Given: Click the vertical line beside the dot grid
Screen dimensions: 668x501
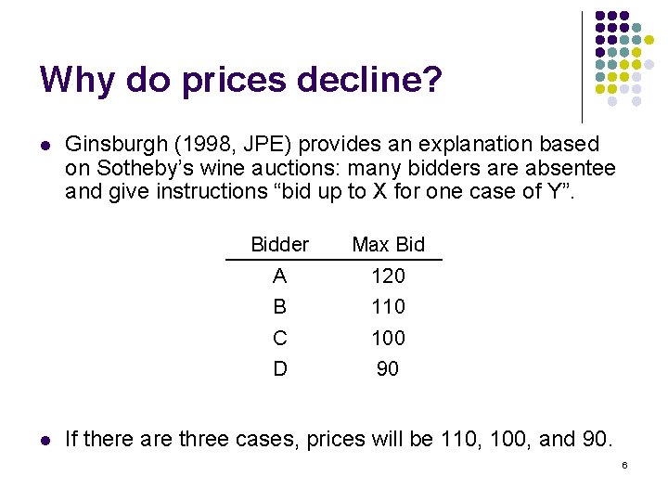Looking at the screenshot, I should tap(582, 65).
